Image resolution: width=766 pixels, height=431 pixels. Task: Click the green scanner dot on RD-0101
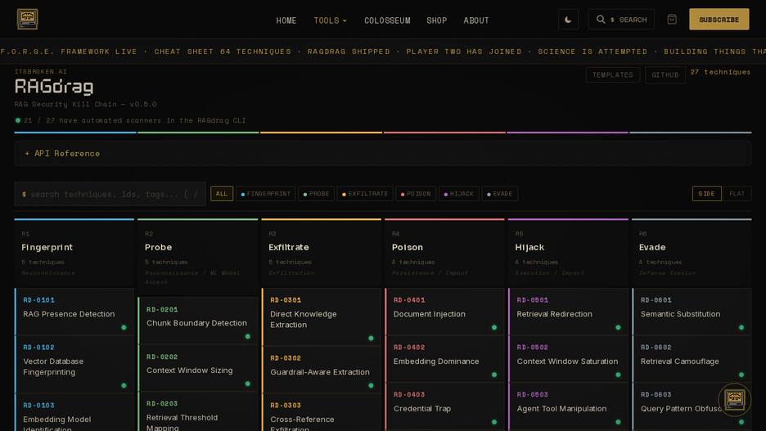click(124, 327)
